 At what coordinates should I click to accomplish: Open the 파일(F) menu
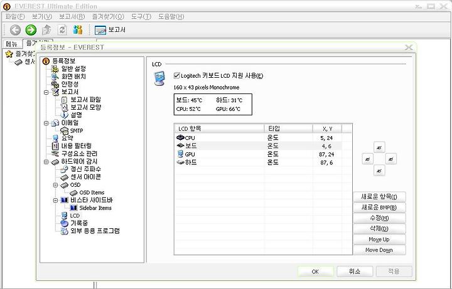click(15, 17)
